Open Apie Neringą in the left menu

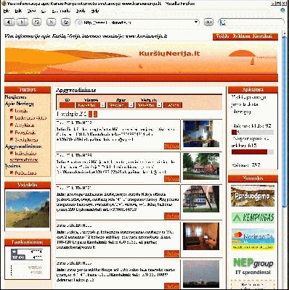point(19,104)
